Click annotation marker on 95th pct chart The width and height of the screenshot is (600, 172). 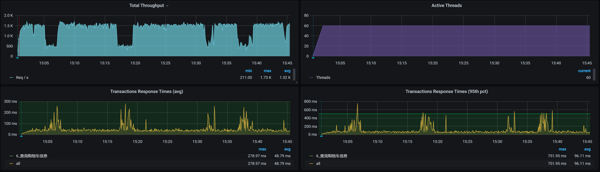321,136
